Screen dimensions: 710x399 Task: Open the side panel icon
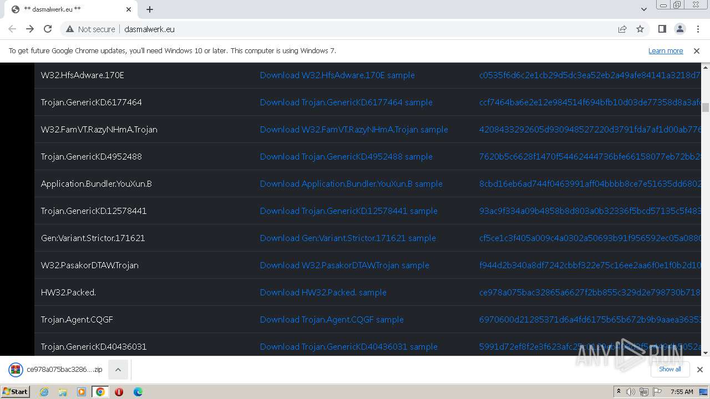(x=662, y=29)
